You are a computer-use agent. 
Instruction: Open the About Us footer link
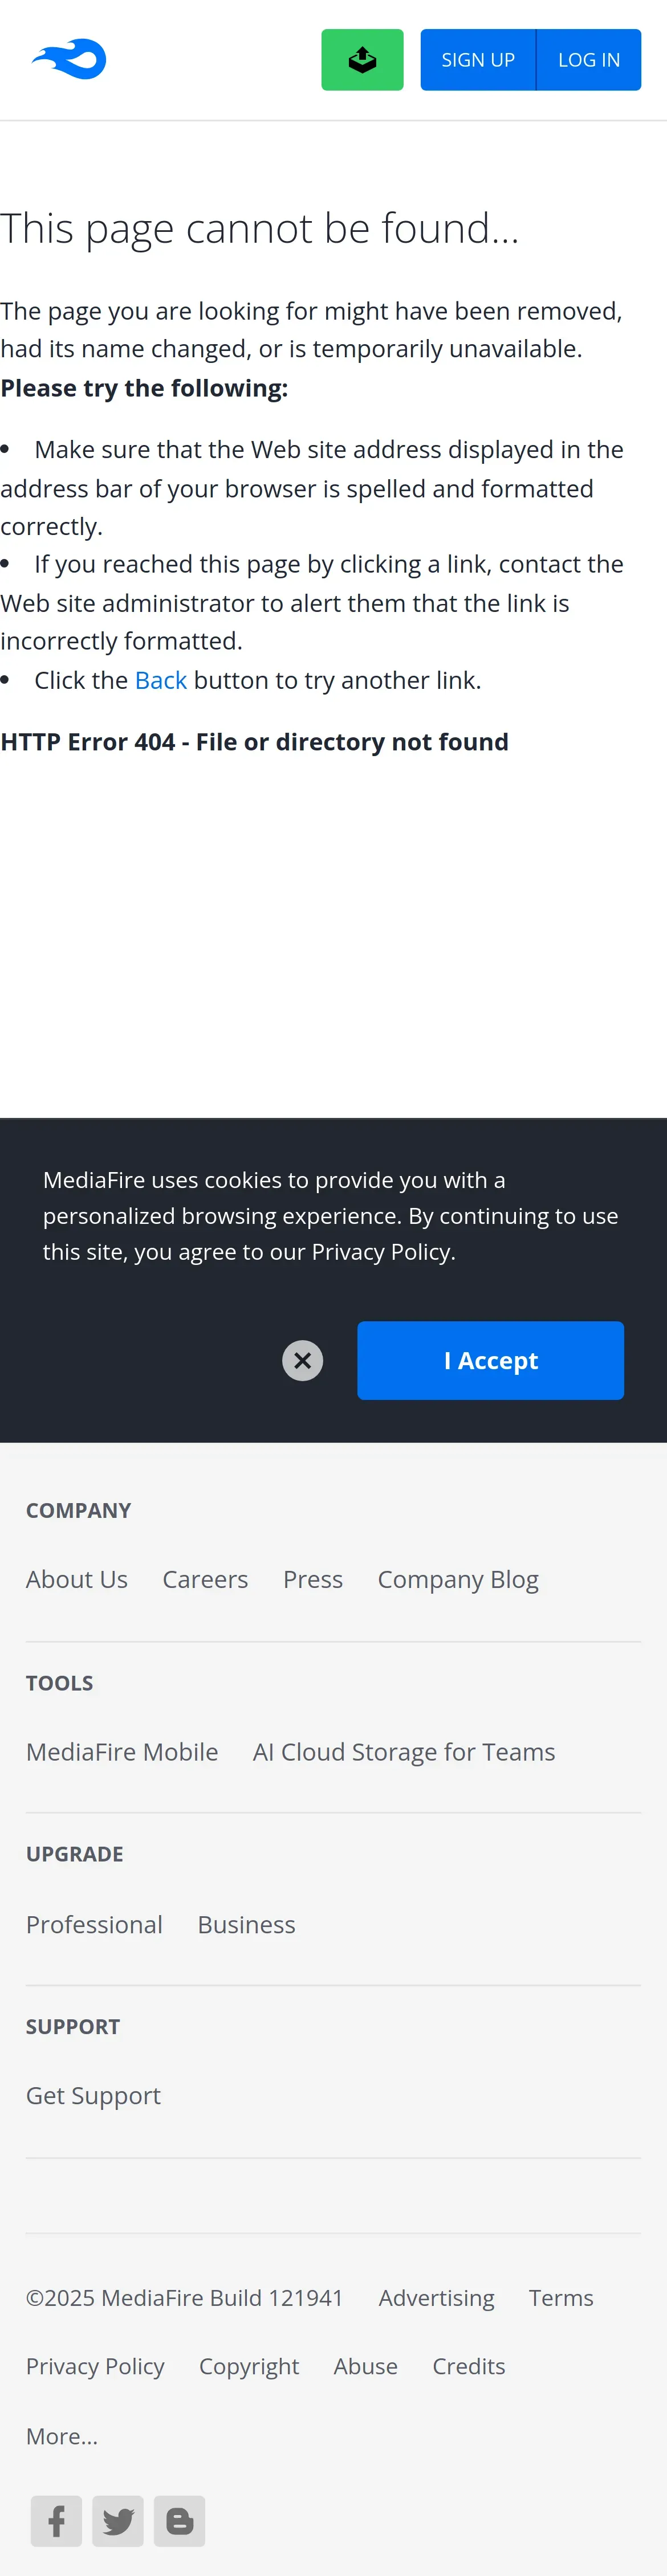[77, 1579]
